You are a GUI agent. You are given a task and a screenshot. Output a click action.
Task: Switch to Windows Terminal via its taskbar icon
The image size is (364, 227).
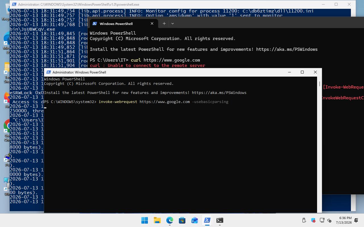coord(220,220)
